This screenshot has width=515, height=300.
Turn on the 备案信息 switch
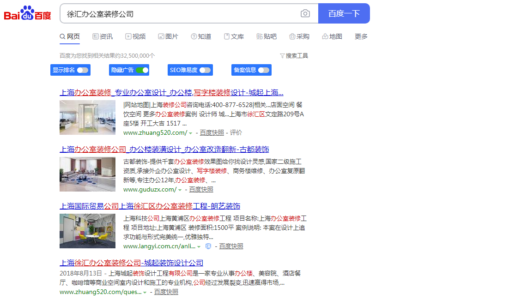(264, 70)
